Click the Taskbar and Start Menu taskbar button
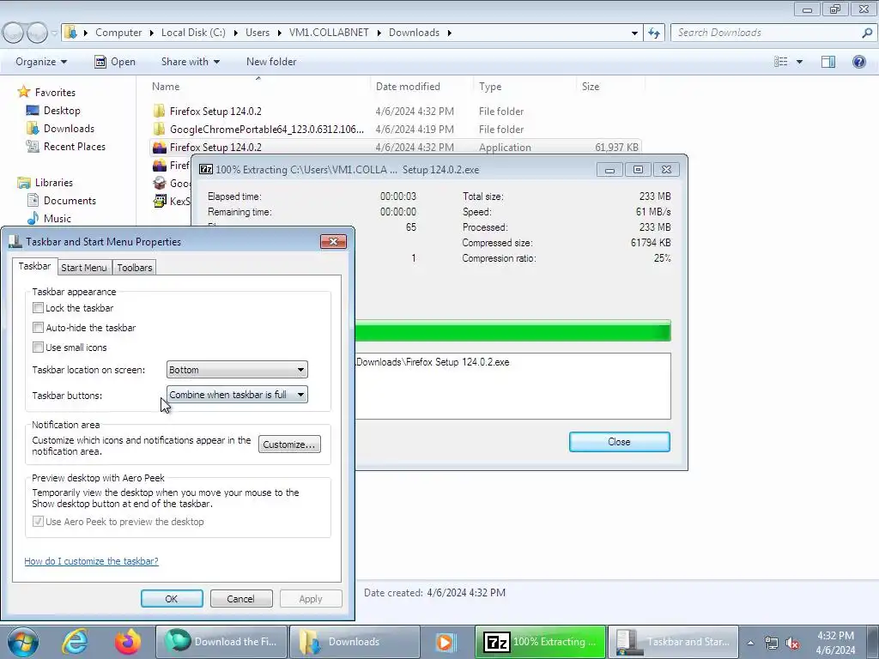The height and width of the screenshot is (659, 879). click(673, 642)
